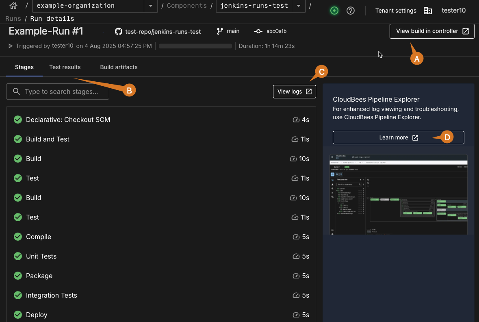Click the GitHub icon beside test-repo
479x322 pixels.
119,31
